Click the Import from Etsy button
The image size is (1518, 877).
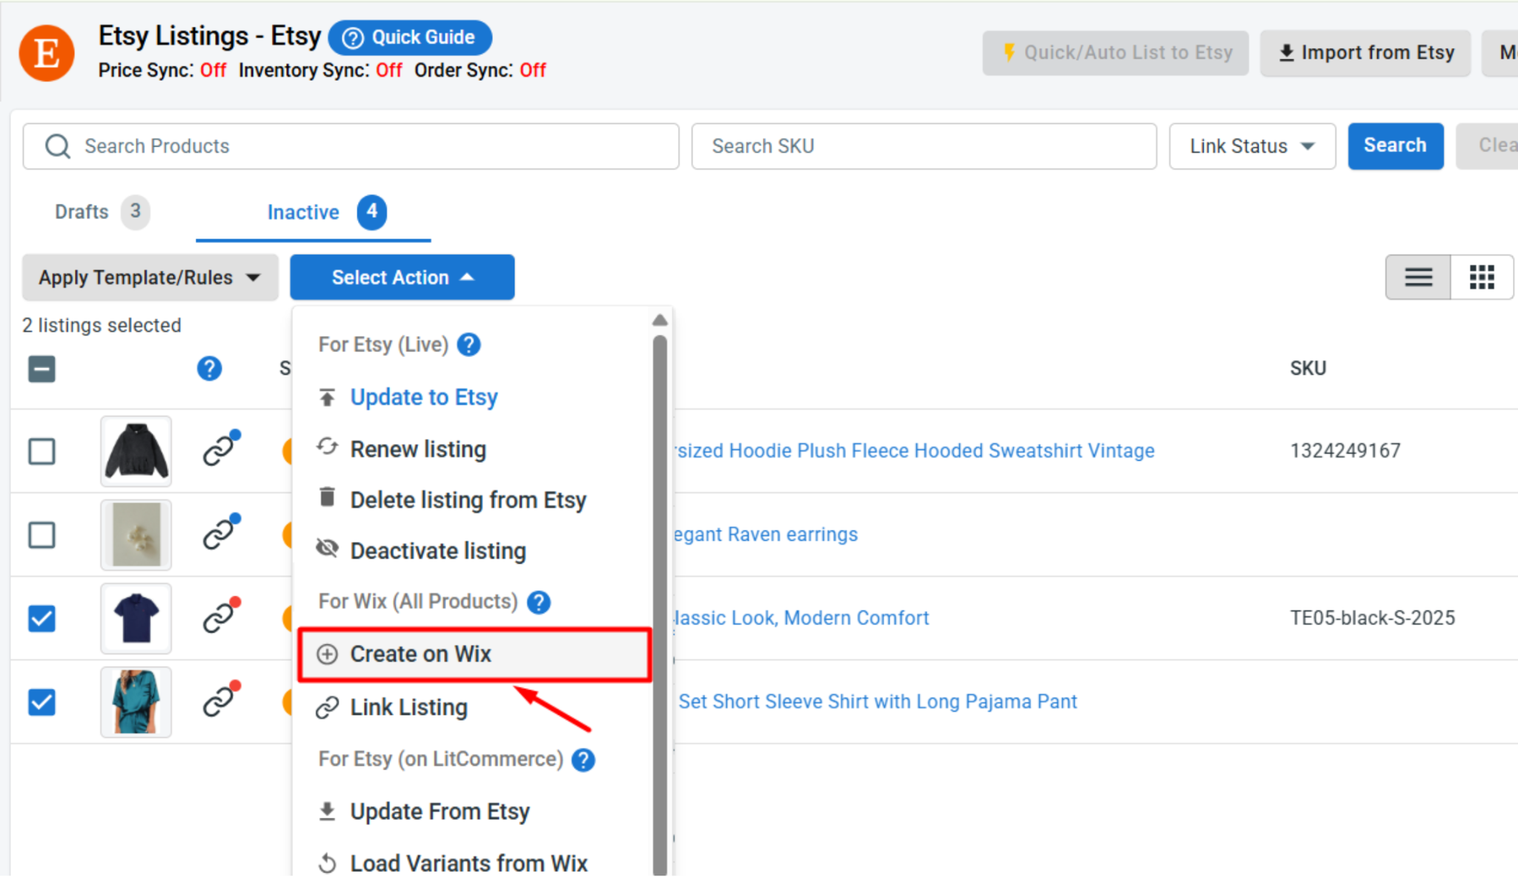(x=1365, y=53)
